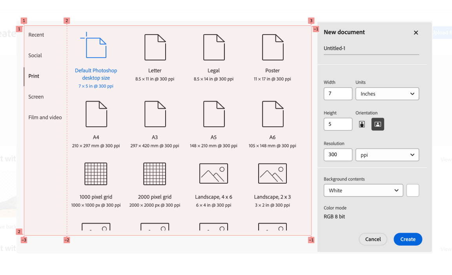
Task: Click the Width input field
Action: coord(338,94)
